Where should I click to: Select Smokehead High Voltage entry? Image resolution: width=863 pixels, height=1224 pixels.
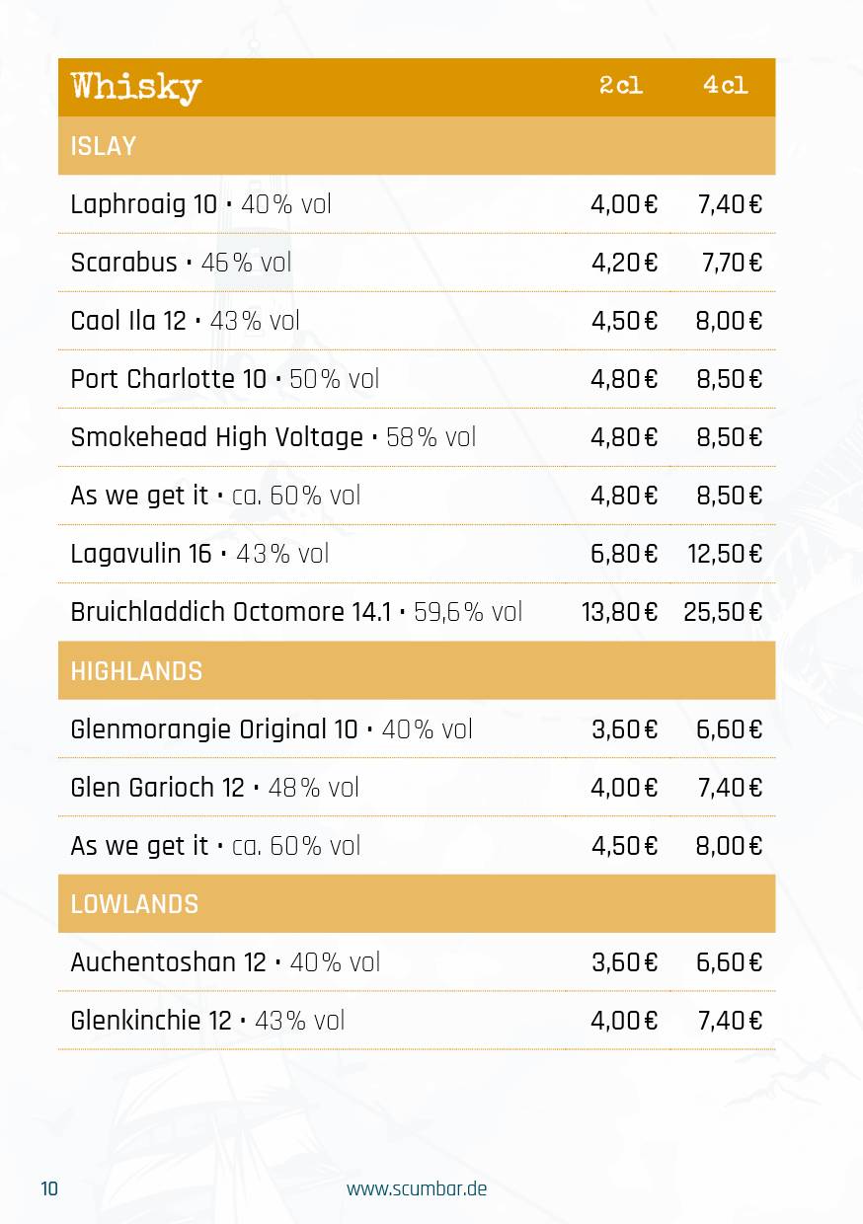click(x=417, y=437)
